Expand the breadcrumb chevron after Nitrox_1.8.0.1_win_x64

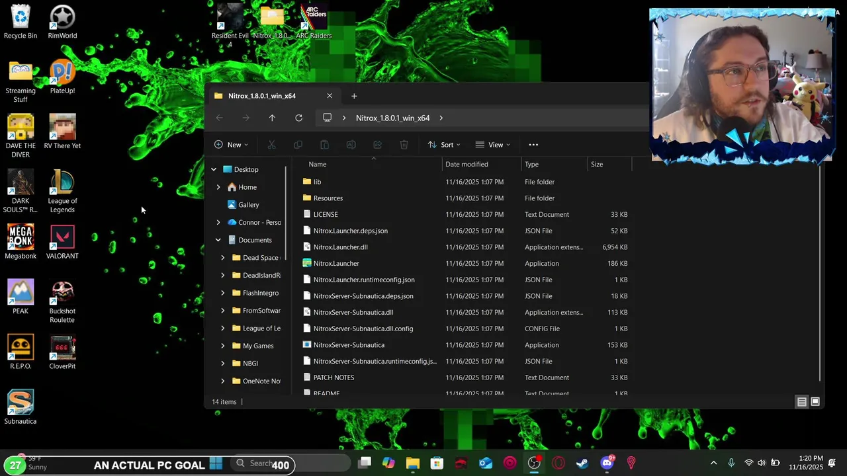click(x=441, y=118)
